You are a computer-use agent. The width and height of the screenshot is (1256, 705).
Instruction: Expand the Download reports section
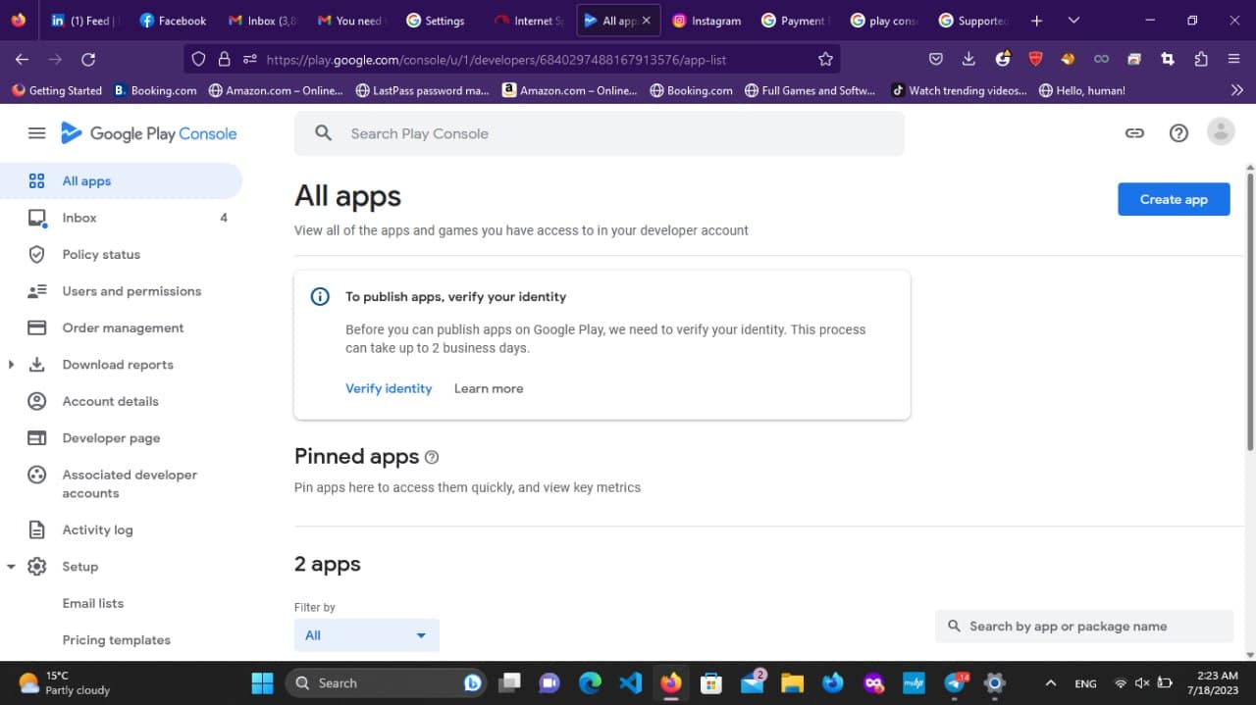11,365
